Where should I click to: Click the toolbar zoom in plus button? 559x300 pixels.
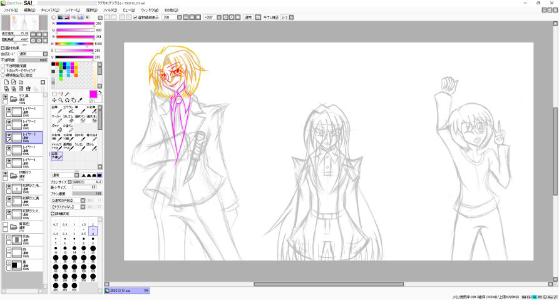click(x=192, y=17)
